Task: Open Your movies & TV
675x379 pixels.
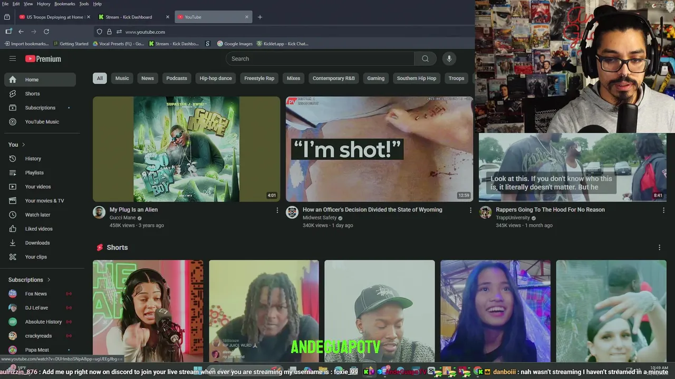Action: (x=40, y=201)
